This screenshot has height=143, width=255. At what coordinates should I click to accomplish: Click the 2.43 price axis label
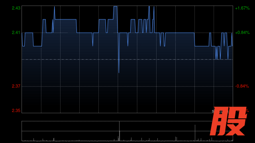click(x=16, y=8)
